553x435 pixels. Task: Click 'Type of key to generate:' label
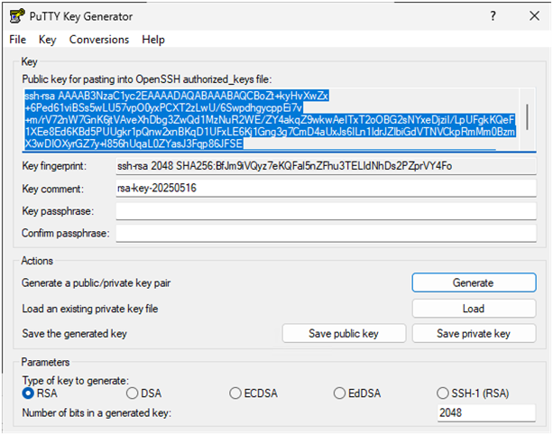(76, 381)
